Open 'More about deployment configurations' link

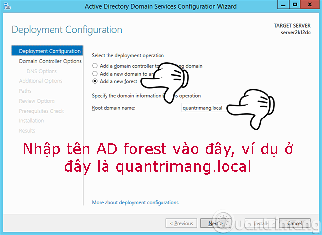click(135, 202)
